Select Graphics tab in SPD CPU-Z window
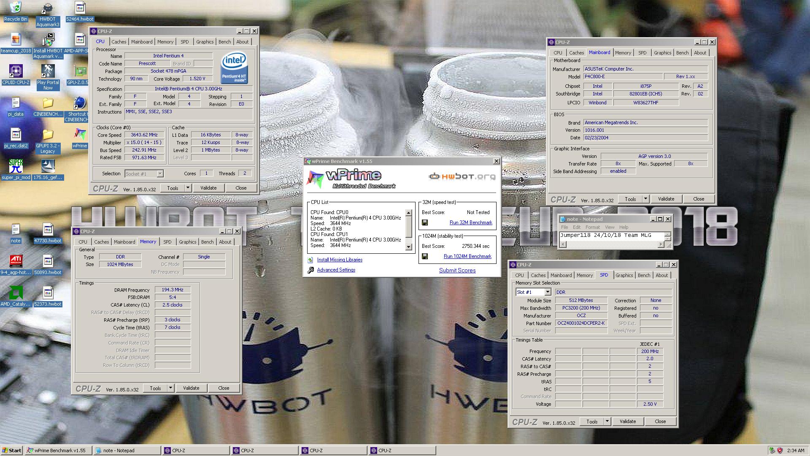 click(x=624, y=275)
